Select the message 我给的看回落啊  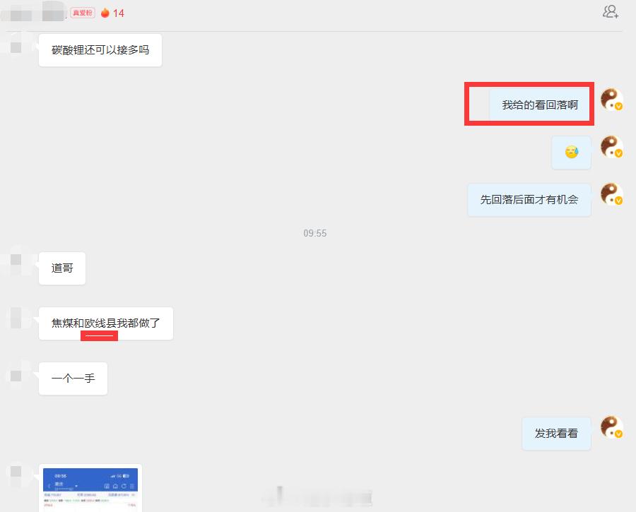click(540, 105)
